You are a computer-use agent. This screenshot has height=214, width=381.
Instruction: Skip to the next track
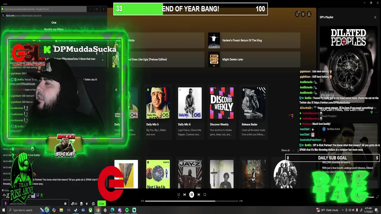coord(199,195)
